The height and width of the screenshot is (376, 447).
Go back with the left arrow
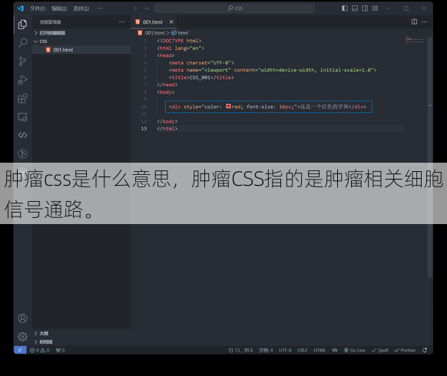click(136, 8)
